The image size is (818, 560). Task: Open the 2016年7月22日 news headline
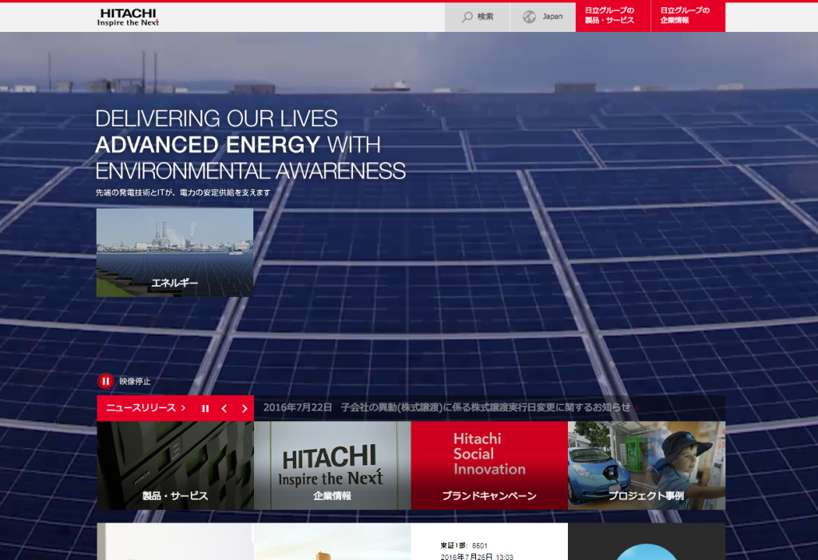click(446, 407)
